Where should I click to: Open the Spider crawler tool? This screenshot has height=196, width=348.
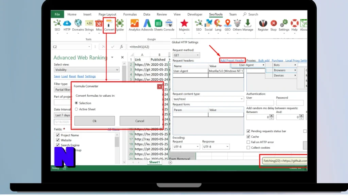tap(120, 25)
